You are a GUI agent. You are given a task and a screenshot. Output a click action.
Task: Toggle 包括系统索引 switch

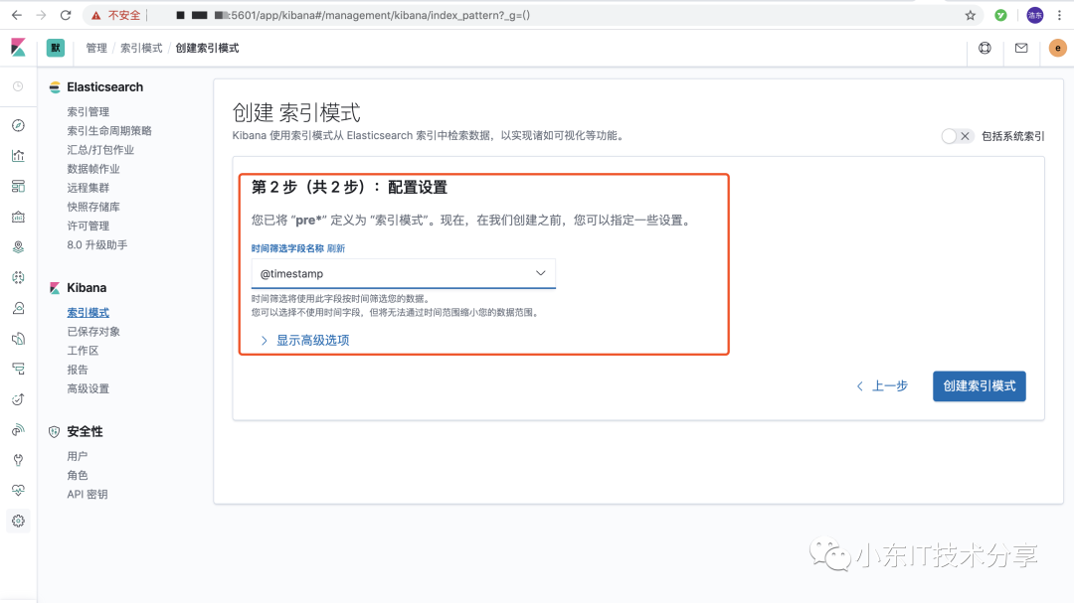957,136
